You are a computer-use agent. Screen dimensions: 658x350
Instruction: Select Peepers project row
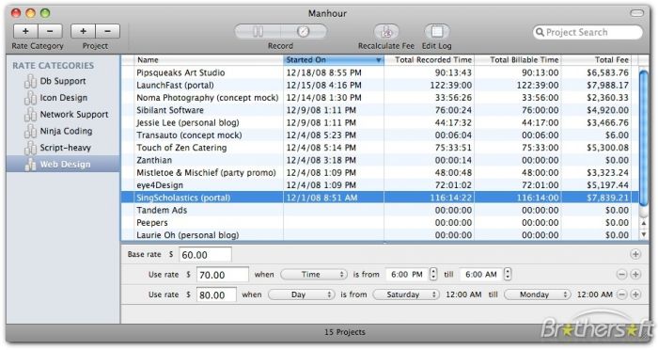coord(380,223)
